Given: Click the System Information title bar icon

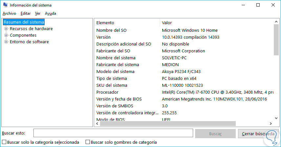Looking at the screenshot, I should pos(5,5).
